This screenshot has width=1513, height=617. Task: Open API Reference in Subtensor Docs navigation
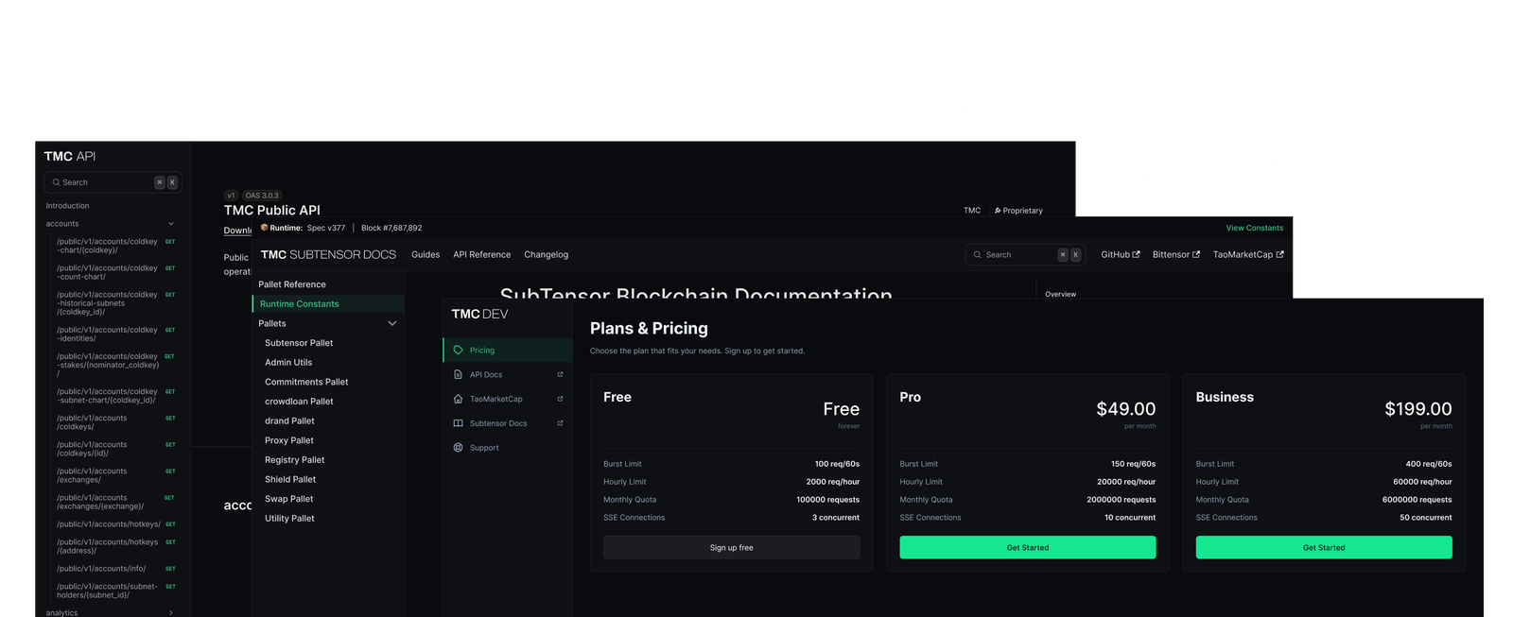[x=481, y=254]
